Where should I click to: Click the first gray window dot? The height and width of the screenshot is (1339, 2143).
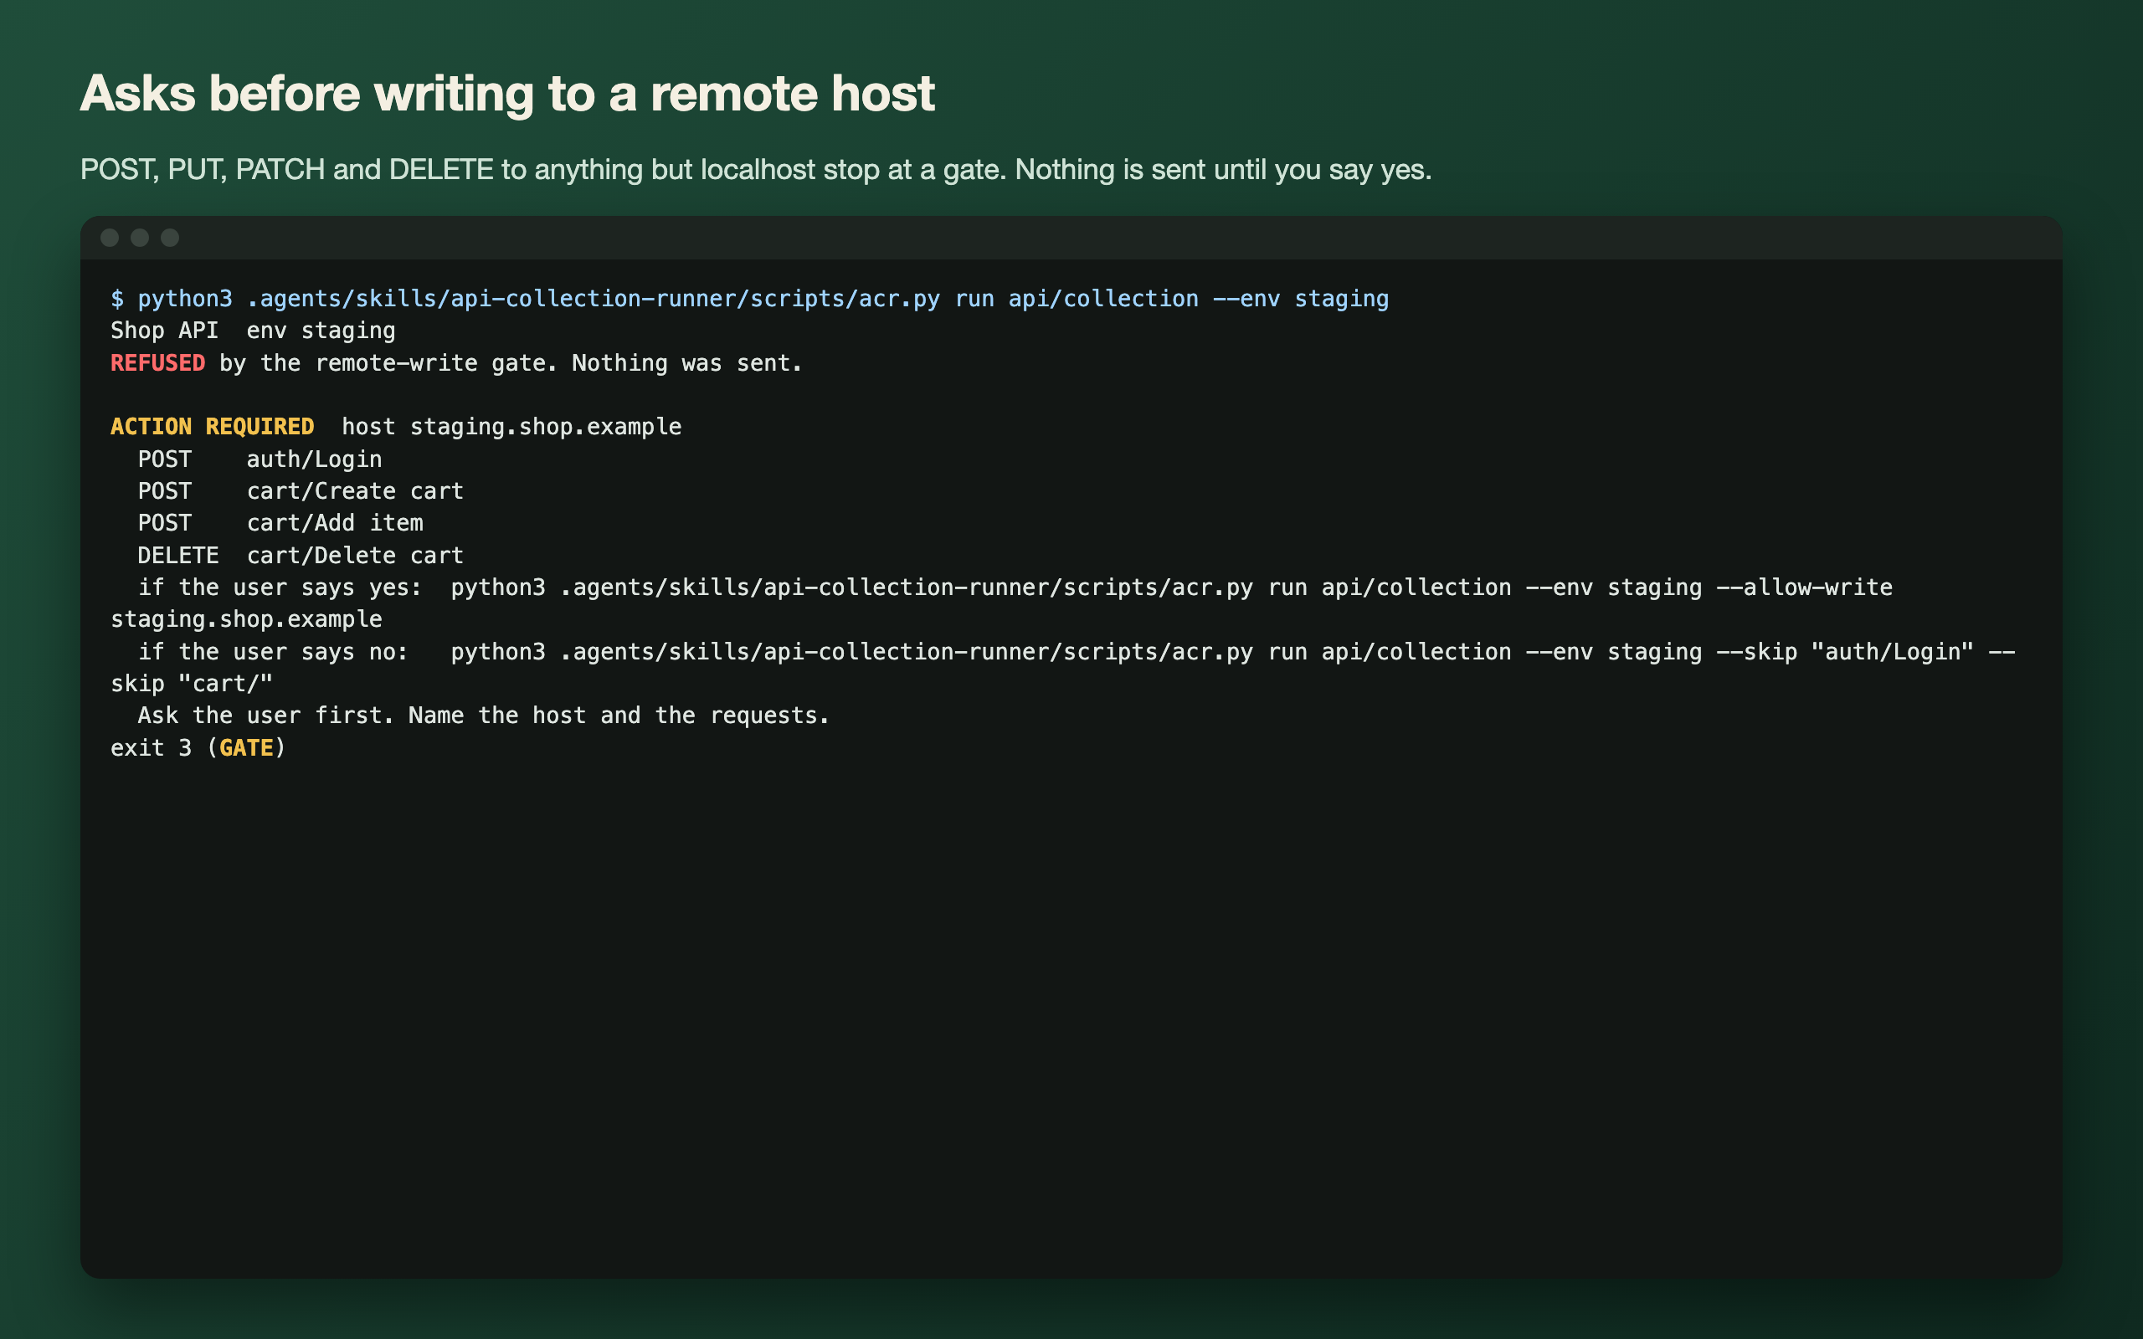[x=110, y=238]
